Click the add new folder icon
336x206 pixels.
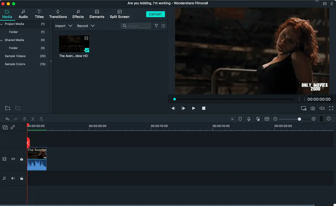[8, 108]
